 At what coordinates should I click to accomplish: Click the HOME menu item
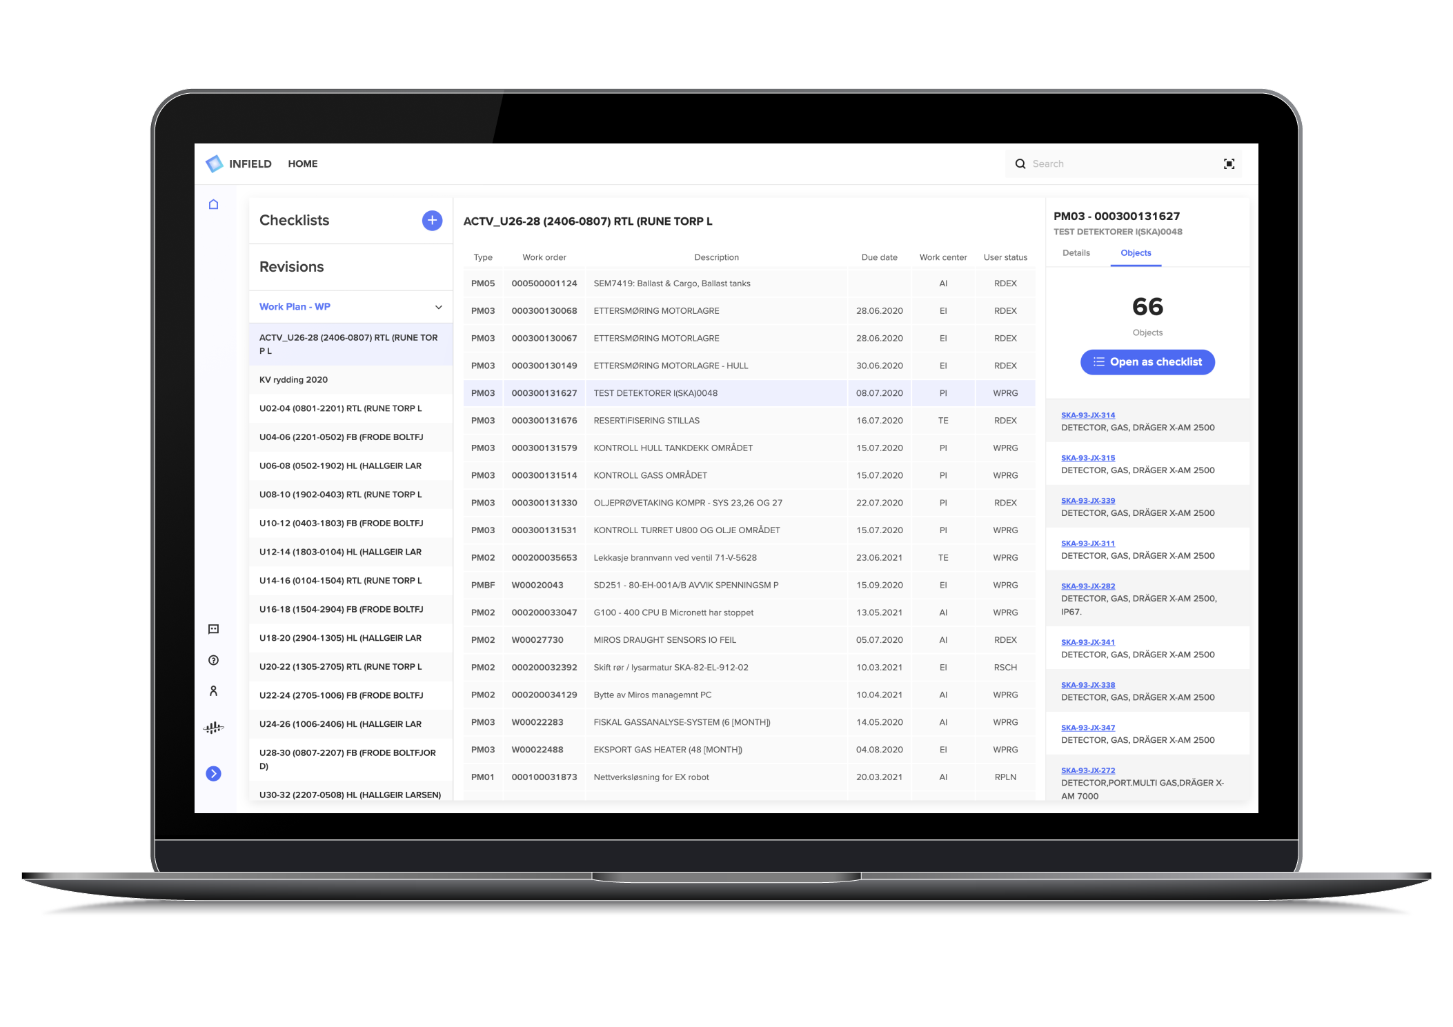(303, 164)
